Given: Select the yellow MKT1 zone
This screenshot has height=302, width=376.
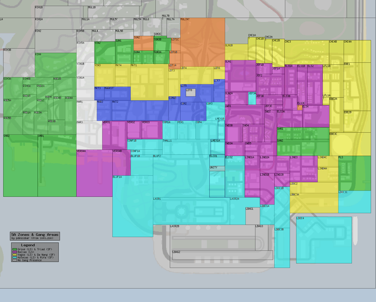Looking at the screenshot, I should [149, 82].
